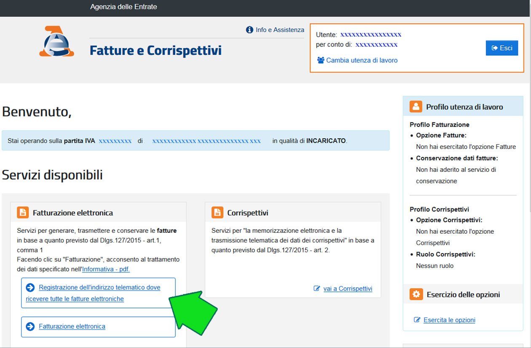
Task: Click the masked partita IVA number
Action: coord(115,141)
